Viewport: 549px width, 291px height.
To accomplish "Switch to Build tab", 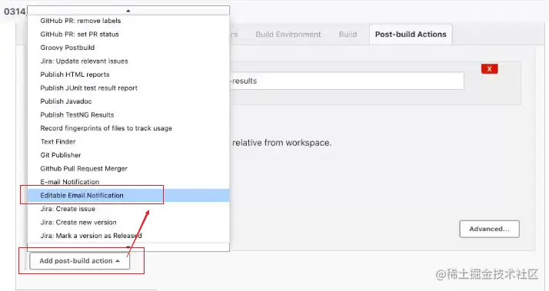I will click(348, 35).
